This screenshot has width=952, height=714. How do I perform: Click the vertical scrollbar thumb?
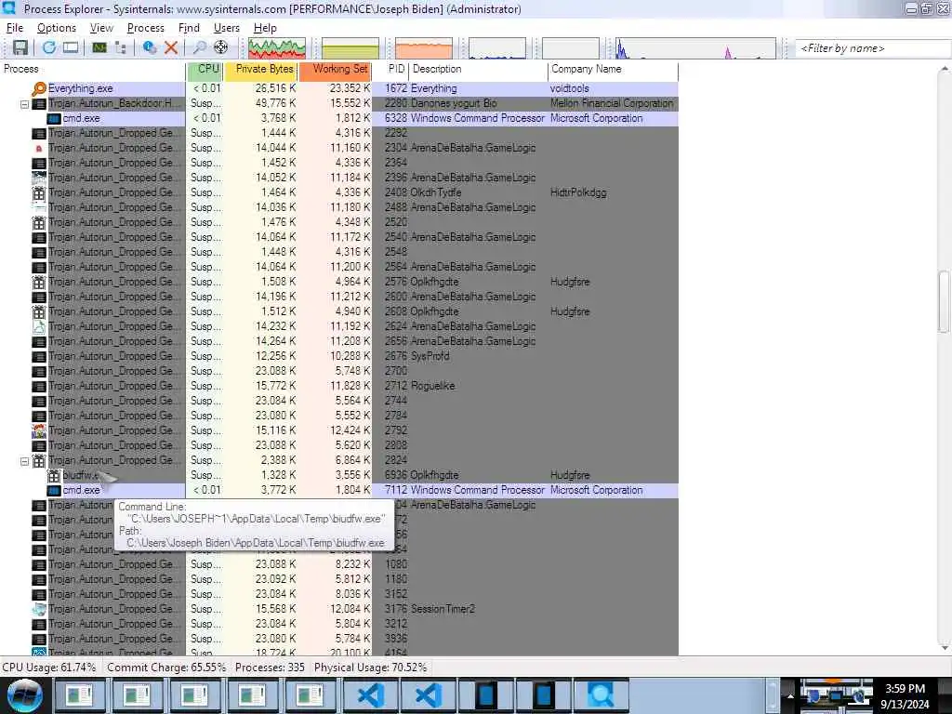coord(944,301)
